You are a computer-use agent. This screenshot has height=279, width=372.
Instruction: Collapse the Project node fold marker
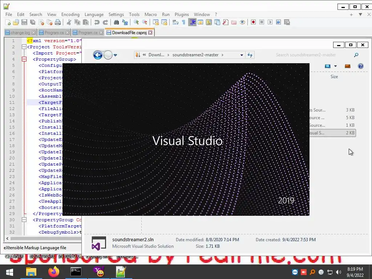click(x=24, y=47)
